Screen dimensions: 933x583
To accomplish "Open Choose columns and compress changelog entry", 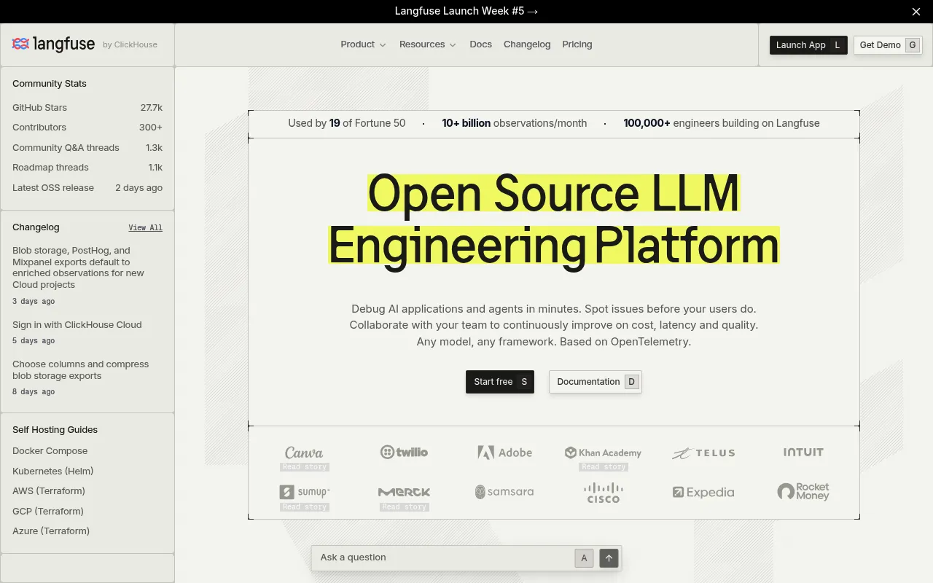I will [87, 377].
